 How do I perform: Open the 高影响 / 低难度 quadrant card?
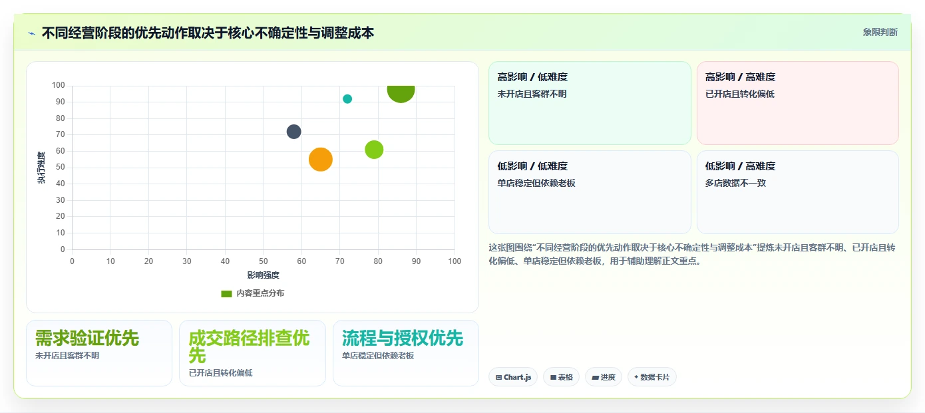590,103
